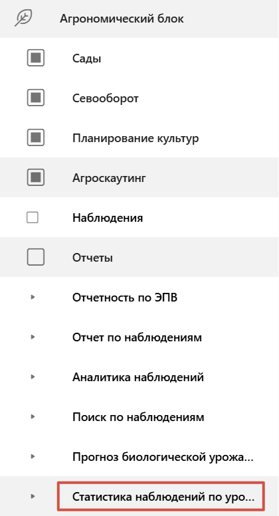Select the Поиск по наблюдениям entry
The width and height of the screenshot is (279, 516).
click(x=138, y=417)
